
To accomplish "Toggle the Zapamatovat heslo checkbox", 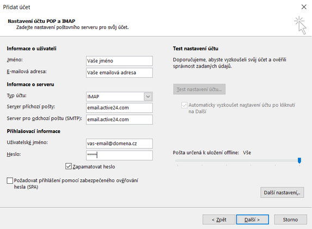I will (69, 166).
